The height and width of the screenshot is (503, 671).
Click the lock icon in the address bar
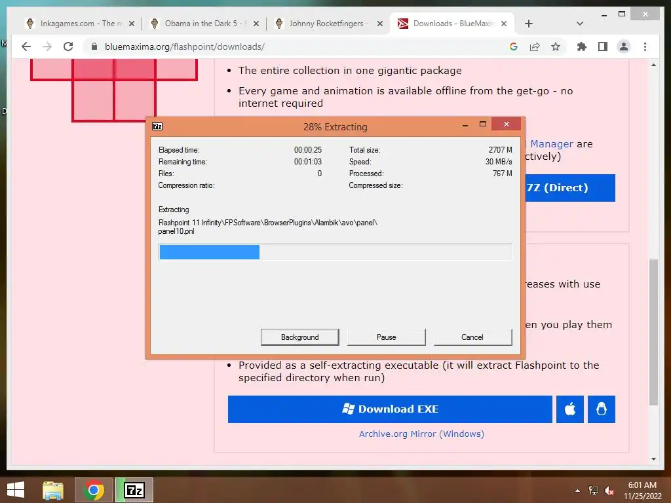pos(94,47)
